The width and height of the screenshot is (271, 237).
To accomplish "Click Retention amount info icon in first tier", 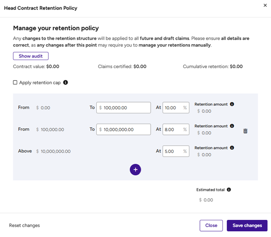I will pos(232,104).
